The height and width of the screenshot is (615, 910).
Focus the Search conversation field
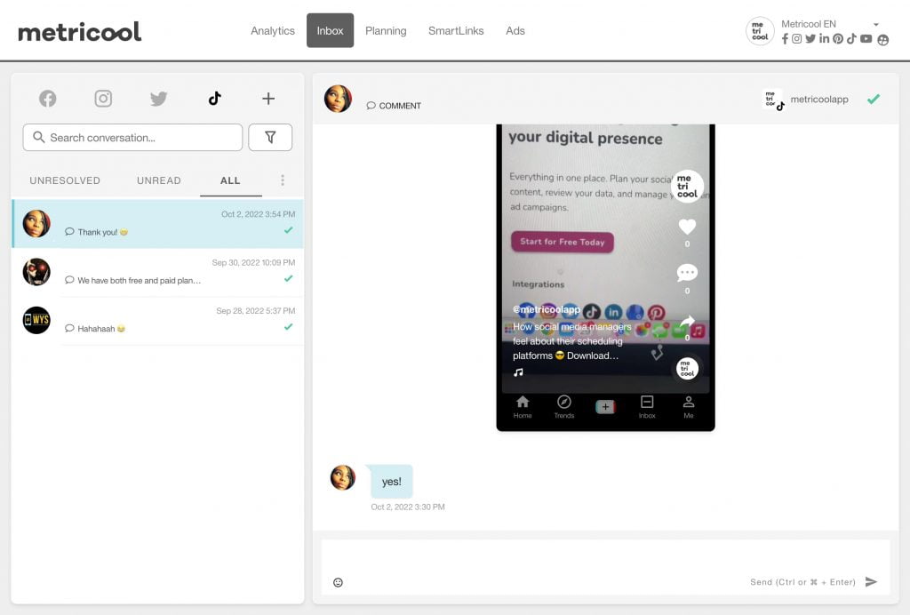click(133, 138)
